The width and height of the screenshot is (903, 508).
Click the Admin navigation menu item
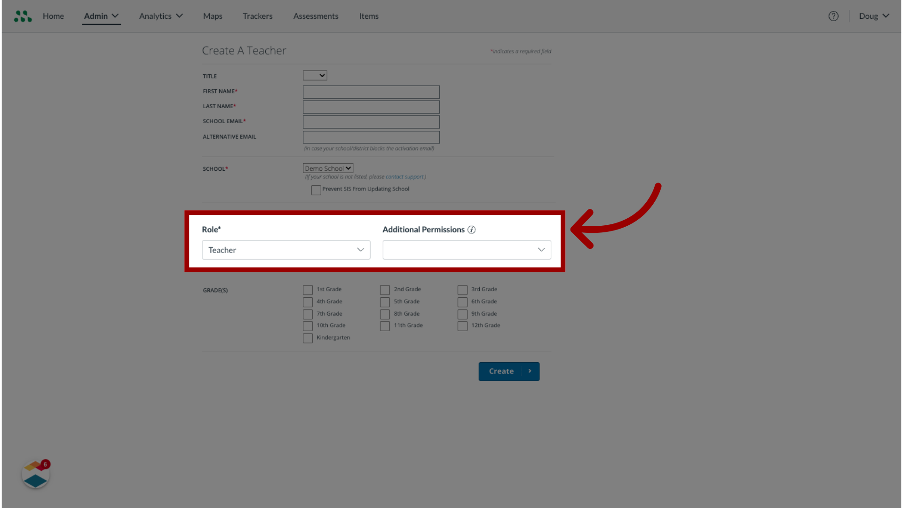tap(101, 16)
